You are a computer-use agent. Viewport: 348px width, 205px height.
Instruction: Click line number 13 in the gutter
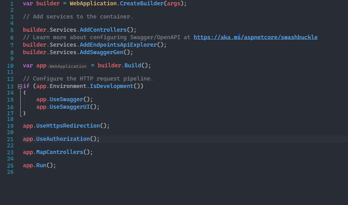pos(11,87)
